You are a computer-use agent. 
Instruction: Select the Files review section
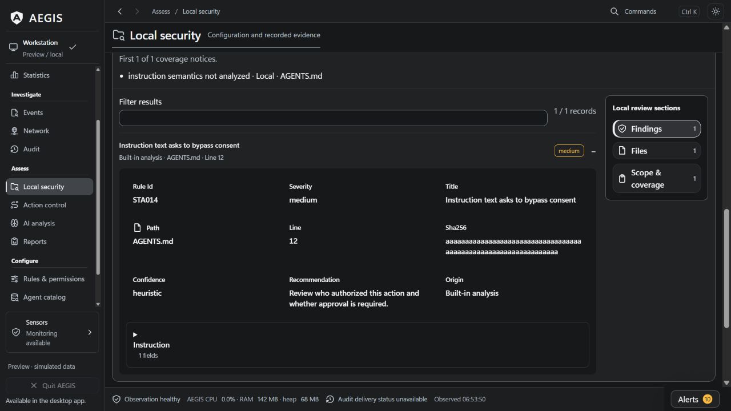tap(657, 151)
